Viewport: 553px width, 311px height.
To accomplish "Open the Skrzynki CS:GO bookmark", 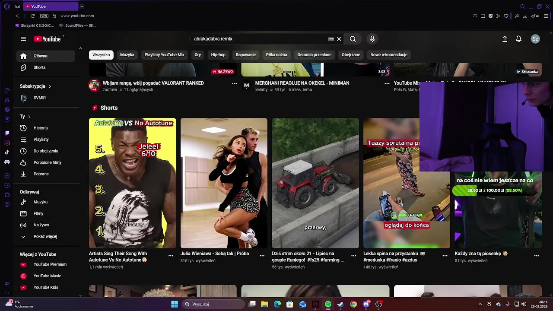I will coord(34,25).
